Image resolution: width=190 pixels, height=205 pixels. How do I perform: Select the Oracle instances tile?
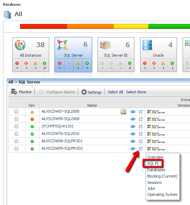[x=158, y=55]
